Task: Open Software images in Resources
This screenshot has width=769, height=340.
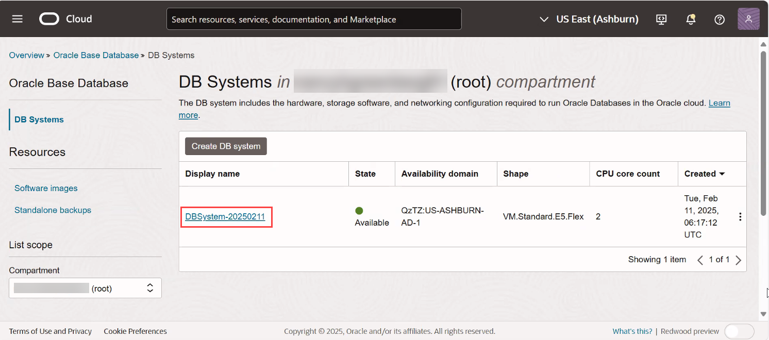Action: [46, 188]
